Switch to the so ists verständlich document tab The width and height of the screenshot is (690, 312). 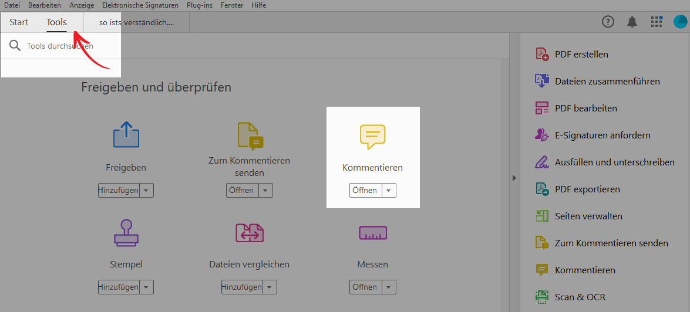136,22
